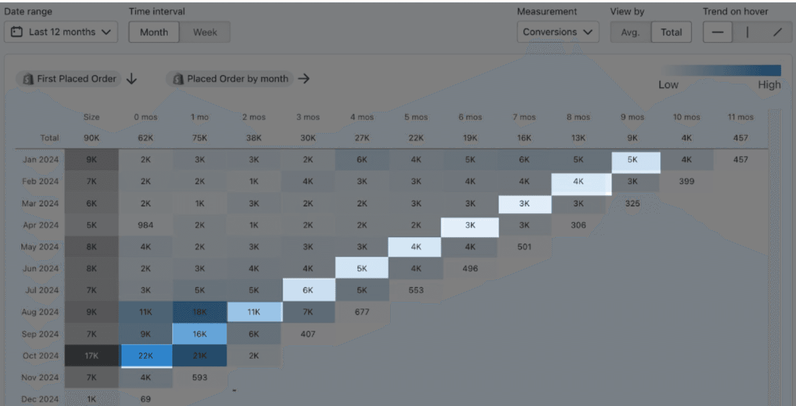Viewport: 796px width, 406px height.
Task: Select the diagonal line trend icon
Action: pyautogui.click(x=777, y=32)
